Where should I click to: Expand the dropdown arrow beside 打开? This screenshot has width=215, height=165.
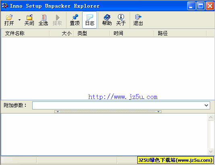tap(19, 20)
